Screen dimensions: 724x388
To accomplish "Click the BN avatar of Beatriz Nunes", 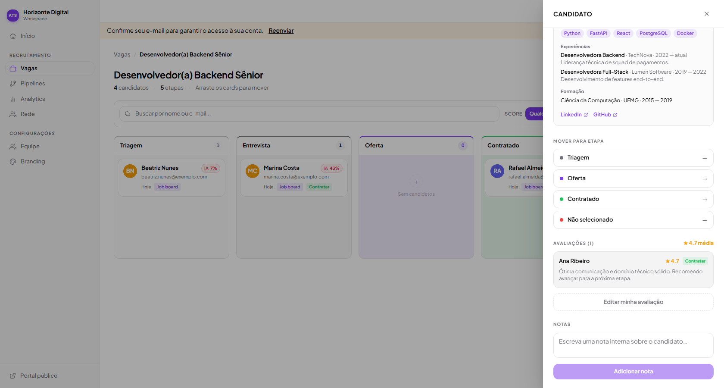I will pos(130,171).
